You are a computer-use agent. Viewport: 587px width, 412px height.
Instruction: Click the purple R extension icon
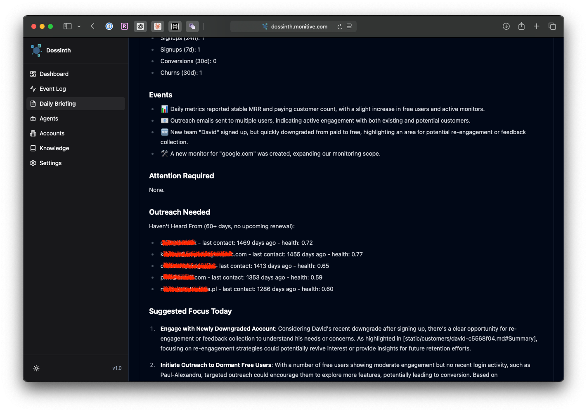tap(124, 26)
